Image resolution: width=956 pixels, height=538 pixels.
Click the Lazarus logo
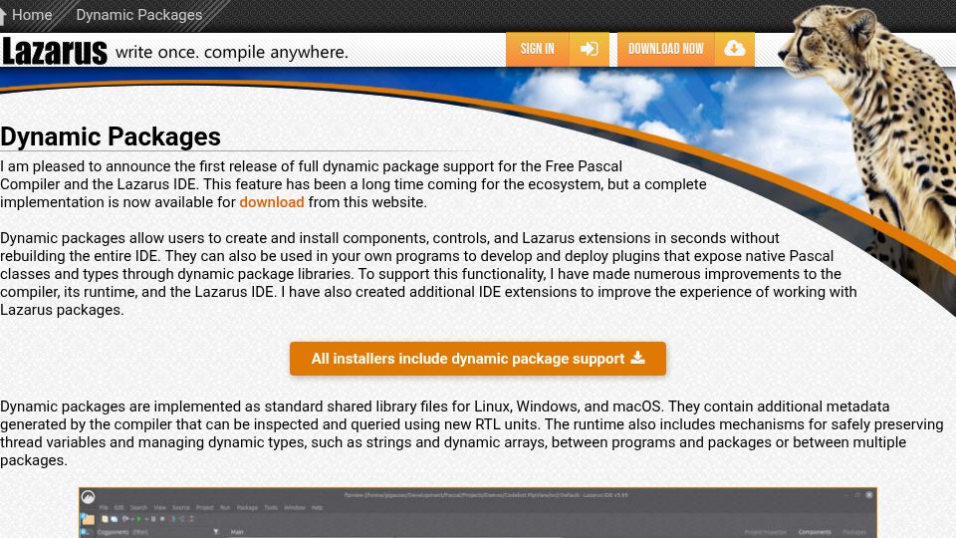tap(54, 51)
